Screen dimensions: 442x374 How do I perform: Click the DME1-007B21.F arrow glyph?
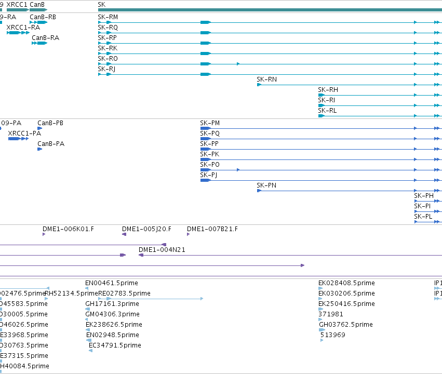189,234
